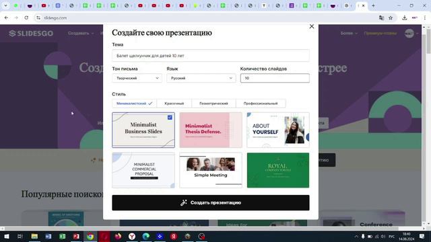Screen dimensions: 431x242
Task: Open Word from the taskbar
Action: [x=48, y=236]
